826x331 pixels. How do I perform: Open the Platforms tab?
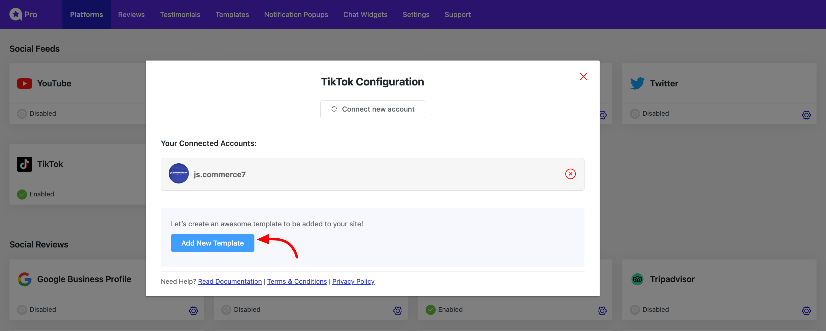(86, 15)
